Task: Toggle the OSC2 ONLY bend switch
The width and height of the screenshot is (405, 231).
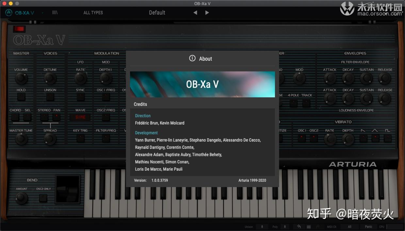Action: point(43,198)
